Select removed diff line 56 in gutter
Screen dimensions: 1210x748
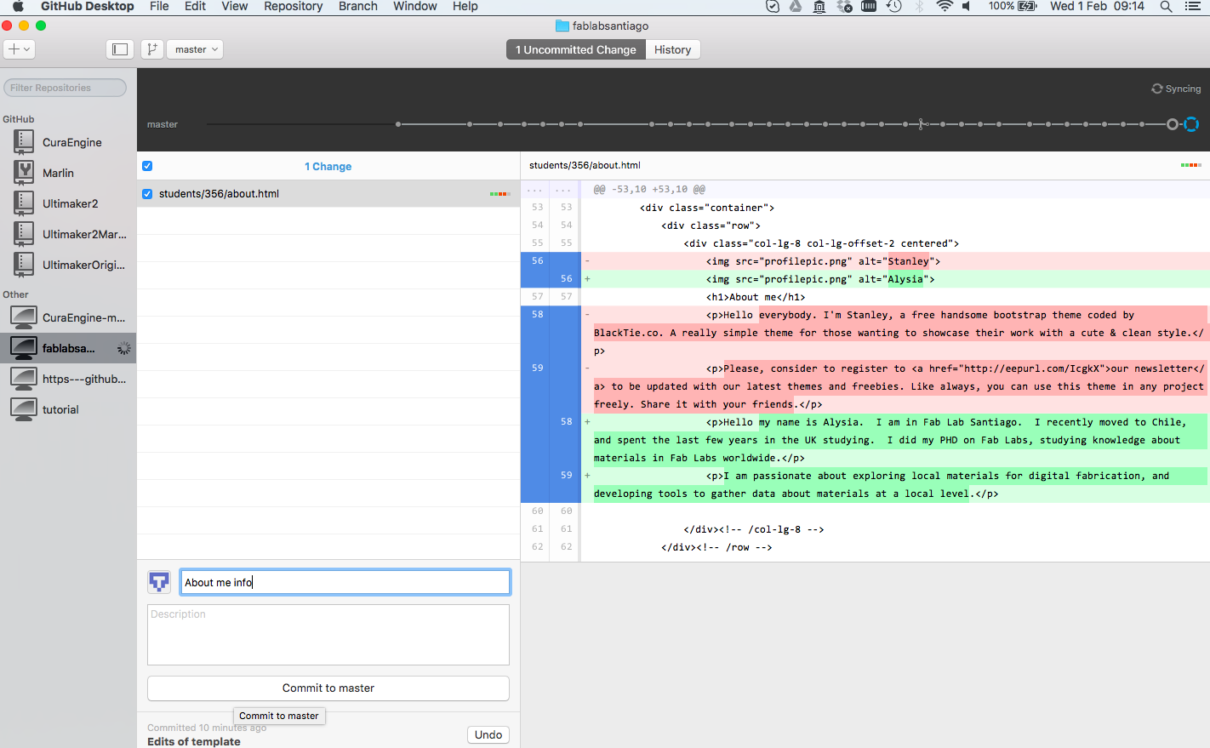tap(537, 261)
